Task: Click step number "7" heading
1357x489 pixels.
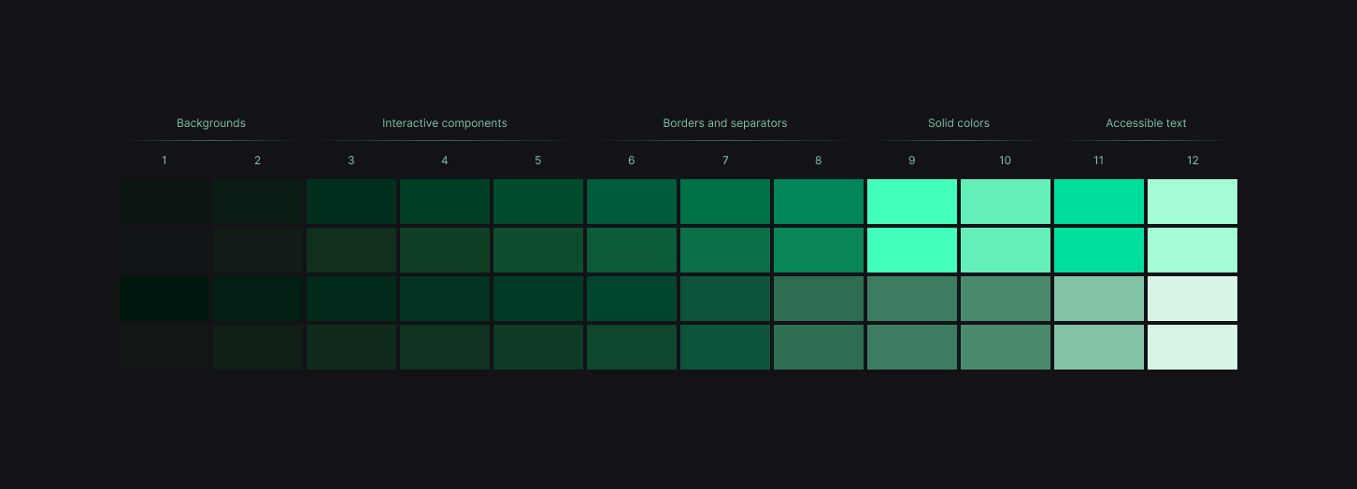Action: 725,161
